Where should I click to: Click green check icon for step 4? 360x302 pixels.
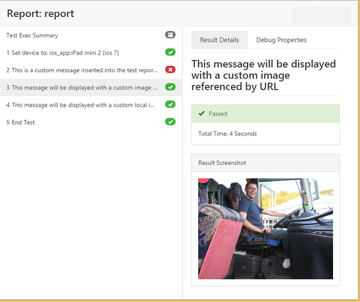[x=170, y=104]
